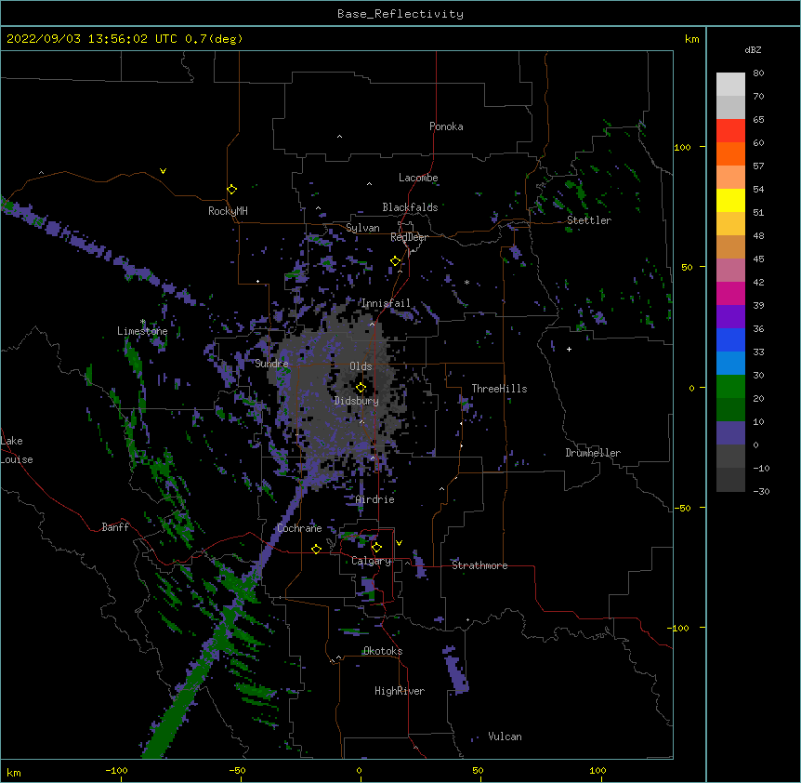
Task: Click the dBZ legend heading
Action: pyautogui.click(x=753, y=49)
